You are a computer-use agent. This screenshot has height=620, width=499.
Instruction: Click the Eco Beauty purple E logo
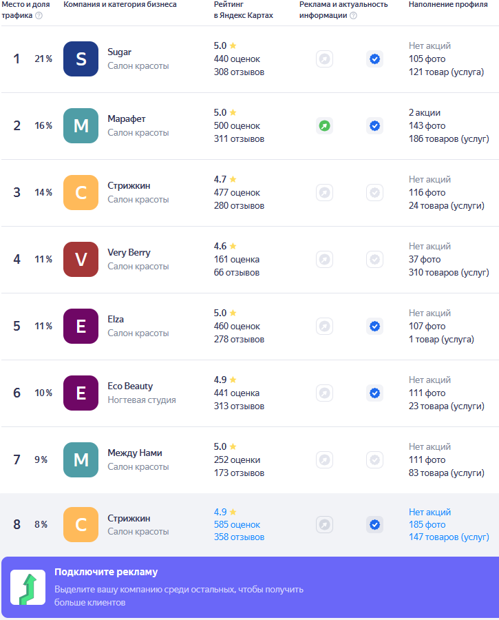coord(81,393)
